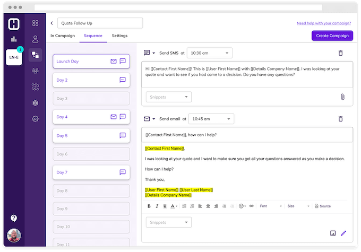Screen dimensions: 361x252
Task: Click the purple pencil edit icon
Action: (343, 233)
